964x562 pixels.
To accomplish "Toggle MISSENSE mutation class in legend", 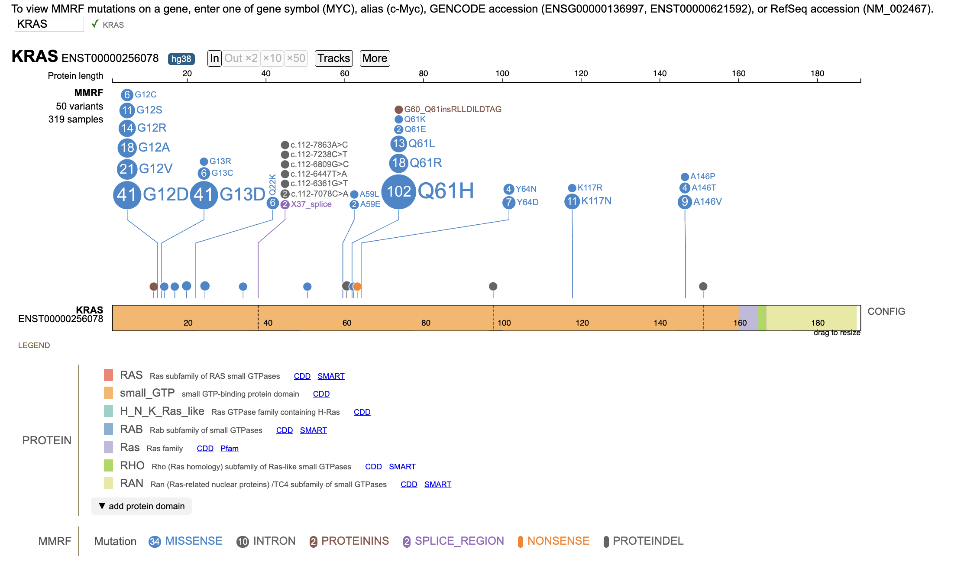I will coord(185,541).
